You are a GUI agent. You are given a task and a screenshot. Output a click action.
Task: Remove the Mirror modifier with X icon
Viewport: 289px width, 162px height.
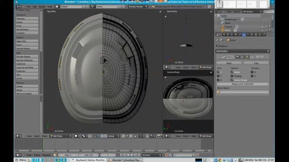(267, 57)
